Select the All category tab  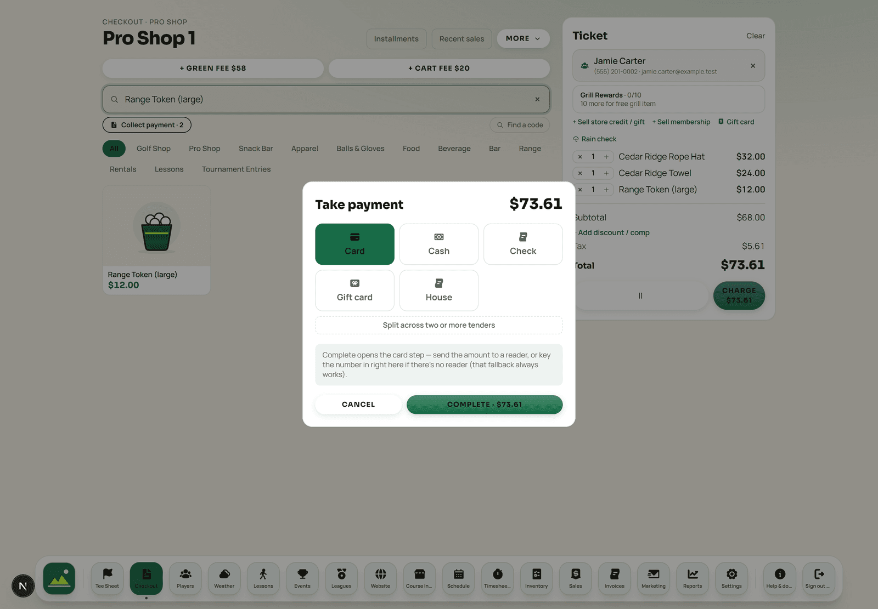coord(114,149)
